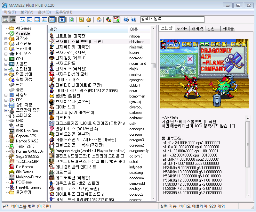Select the Taito F2&F3 icon
Screen dimensions: 256x212
coord(12,146)
